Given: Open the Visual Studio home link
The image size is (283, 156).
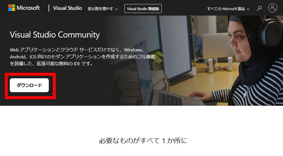Looking at the screenshot, I should tap(68, 8).
